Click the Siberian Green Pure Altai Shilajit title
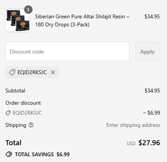The height and width of the screenshot is (162, 167). 82,21
